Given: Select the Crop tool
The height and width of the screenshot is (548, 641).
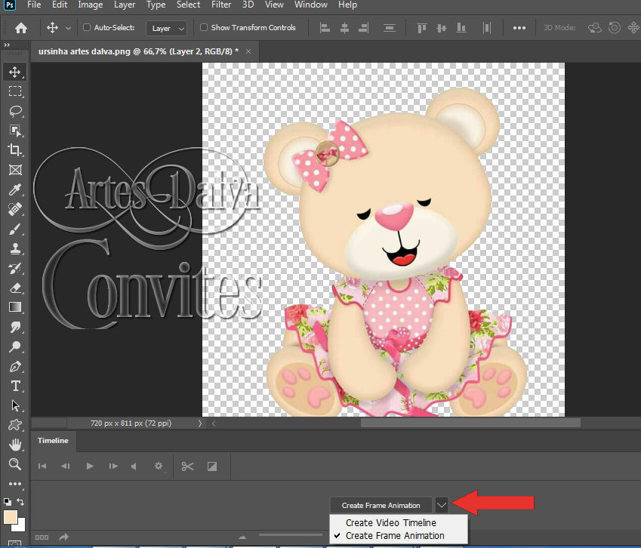Looking at the screenshot, I should coord(15,150).
